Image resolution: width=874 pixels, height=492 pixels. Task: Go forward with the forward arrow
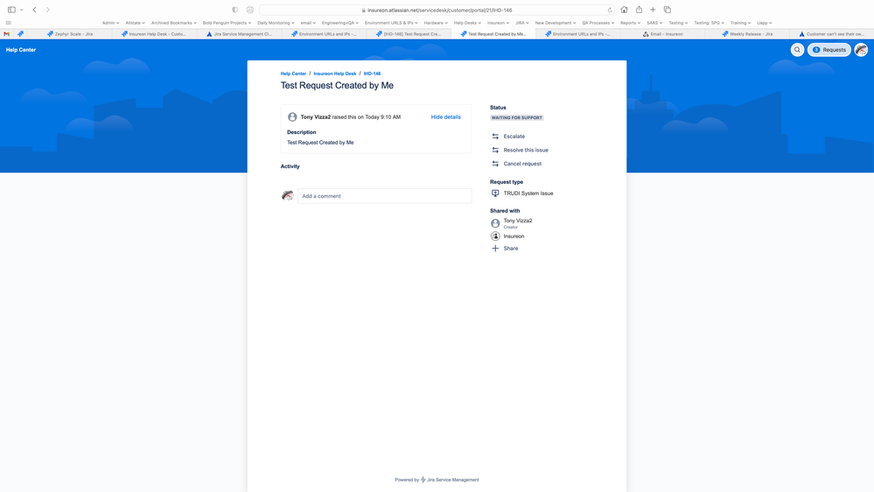[48, 10]
